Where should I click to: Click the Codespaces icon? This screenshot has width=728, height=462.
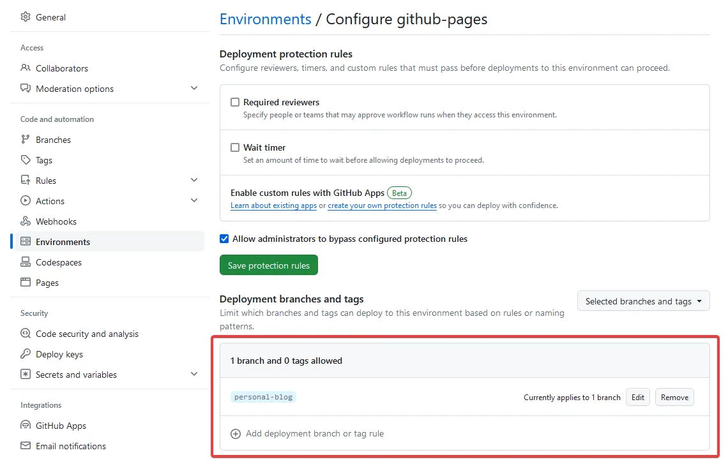click(x=26, y=262)
